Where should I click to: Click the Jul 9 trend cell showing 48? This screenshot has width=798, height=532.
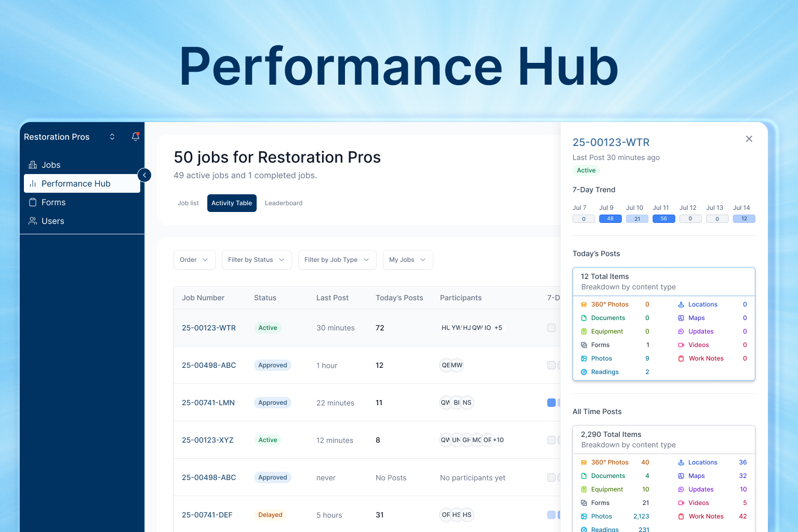[x=610, y=219]
